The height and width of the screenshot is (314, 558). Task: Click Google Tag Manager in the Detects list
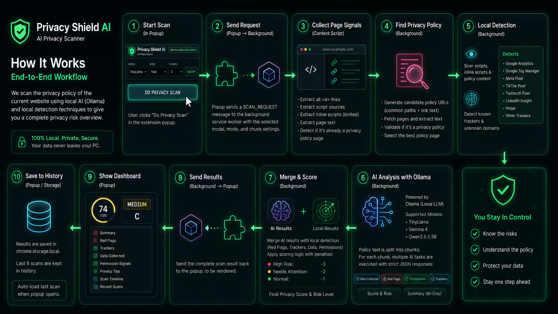(x=522, y=71)
